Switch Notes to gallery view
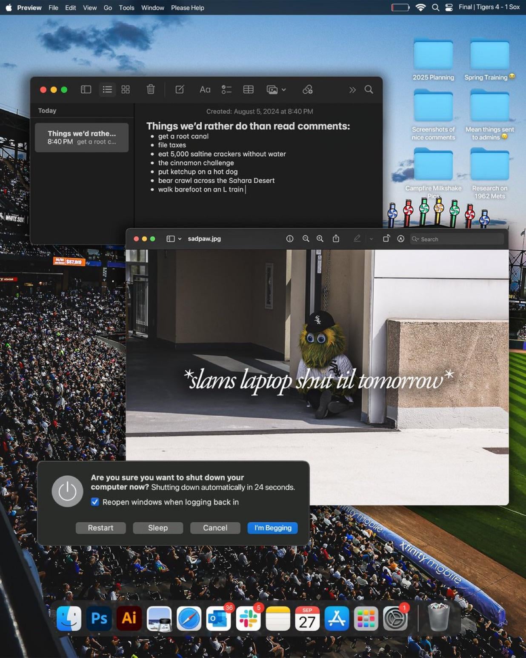Screen dimensions: 526x658 click(126, 89)
